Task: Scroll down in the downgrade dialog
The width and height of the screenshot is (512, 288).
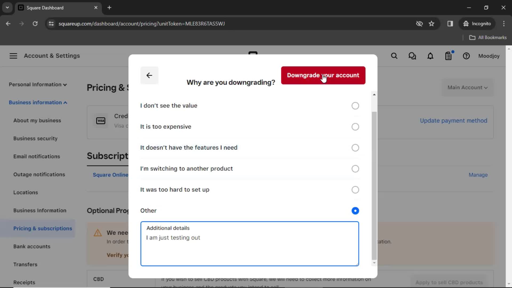Action: 374,262
